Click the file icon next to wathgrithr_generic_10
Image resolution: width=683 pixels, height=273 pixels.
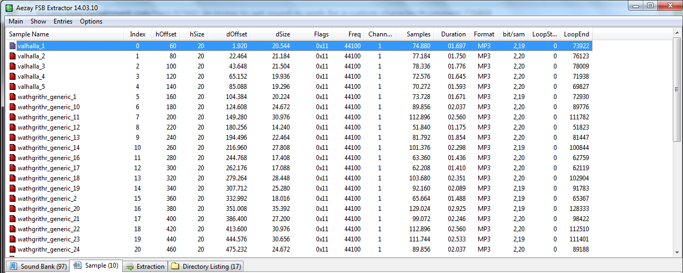coord(13,107)
